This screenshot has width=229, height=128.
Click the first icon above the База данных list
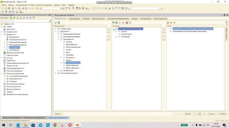[x=55, y=23]
